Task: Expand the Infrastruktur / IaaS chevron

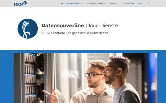Action: coord(105,3)
